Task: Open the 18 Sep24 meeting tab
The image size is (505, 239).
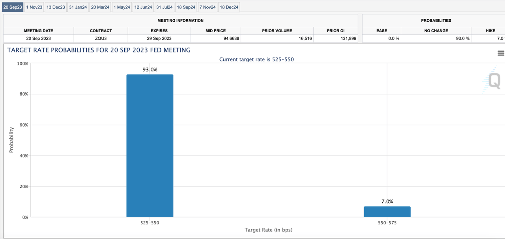Action: pyautogui.click(x=186, y=7)
